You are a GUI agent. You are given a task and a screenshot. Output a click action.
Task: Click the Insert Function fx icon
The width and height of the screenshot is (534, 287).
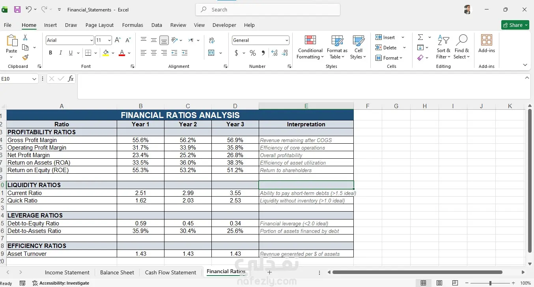tap(71, 79)
